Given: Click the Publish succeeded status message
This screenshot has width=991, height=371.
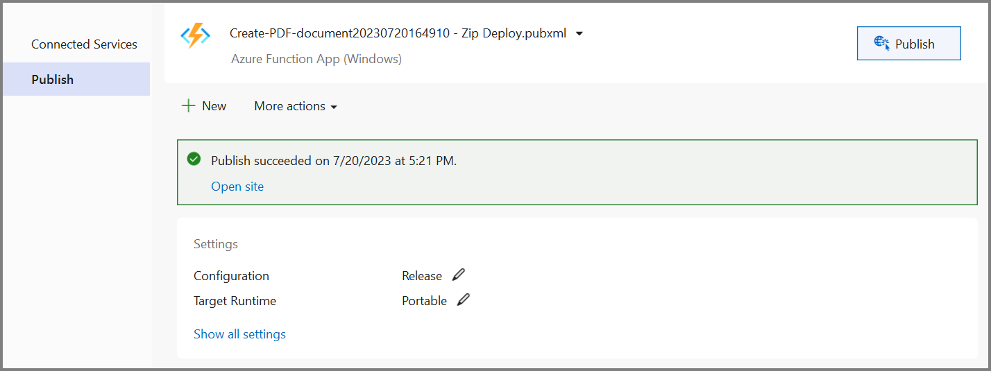Looking at the screenshot, I should pyautogui.click(x=334, y=161).
